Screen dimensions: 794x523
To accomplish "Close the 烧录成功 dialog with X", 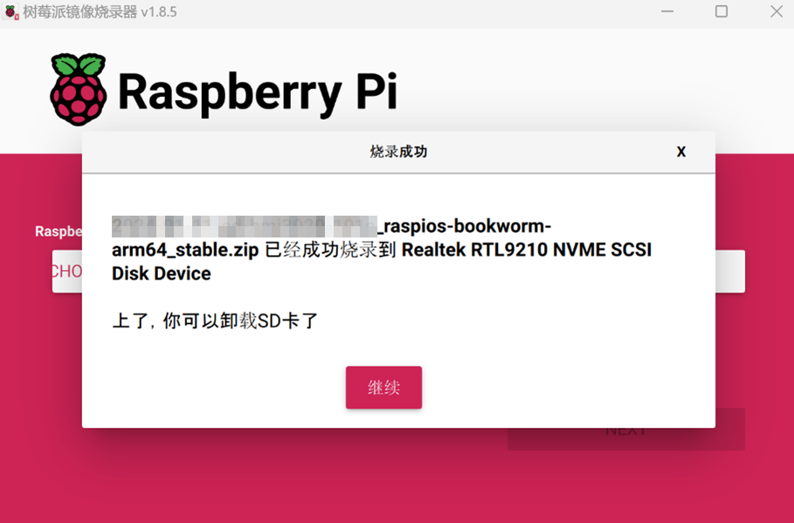I will coord(681,152).
